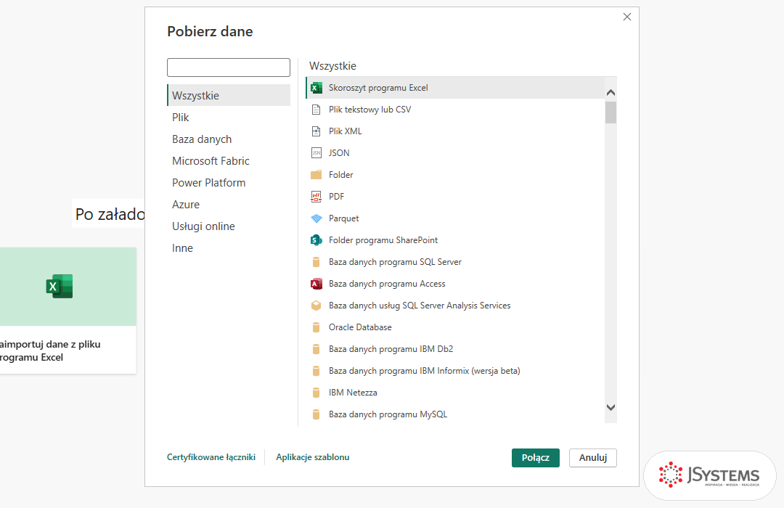Viewport: 784px width, 508px height.
Task: Switch to the Azure category
Action: click(229, 205)
